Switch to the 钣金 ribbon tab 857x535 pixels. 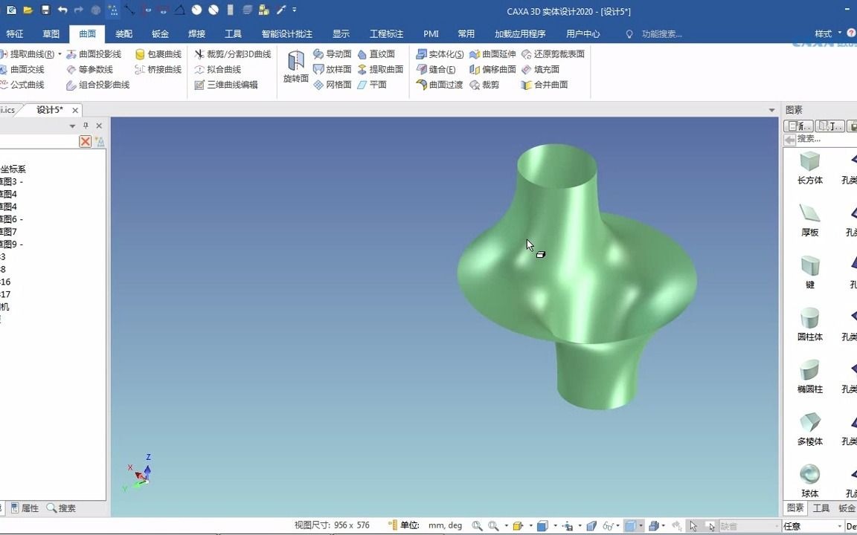click(x=161, y=33)
